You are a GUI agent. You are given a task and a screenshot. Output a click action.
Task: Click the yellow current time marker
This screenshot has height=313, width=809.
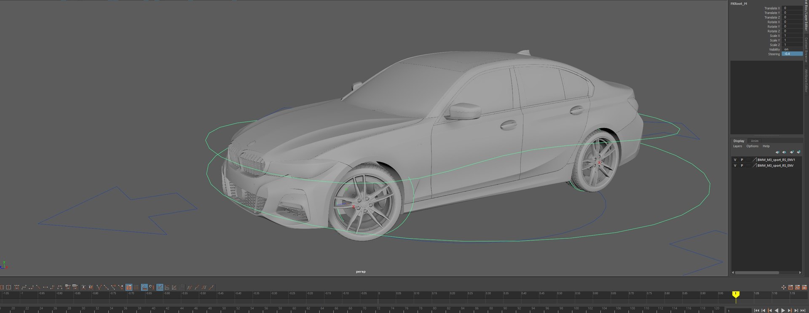[736, 294]
